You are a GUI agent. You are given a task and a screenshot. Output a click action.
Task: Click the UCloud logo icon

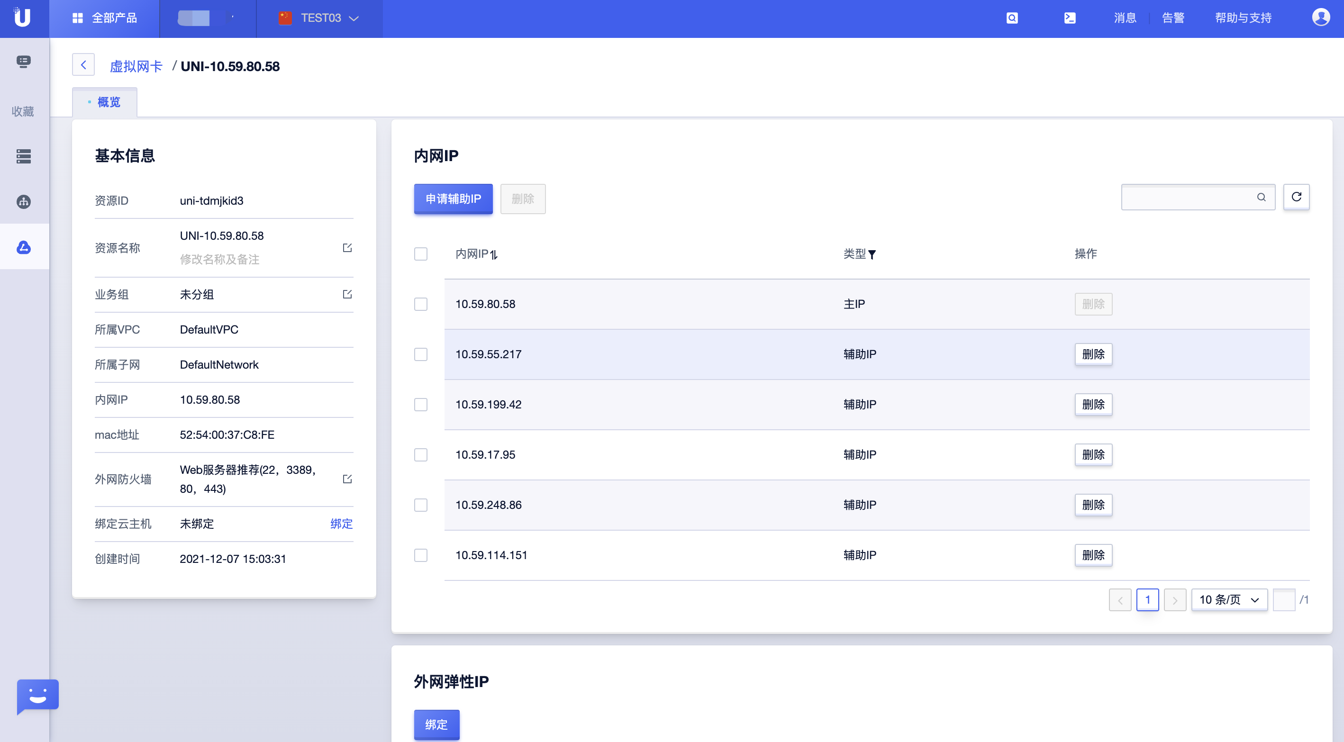[x=22, y=18]
